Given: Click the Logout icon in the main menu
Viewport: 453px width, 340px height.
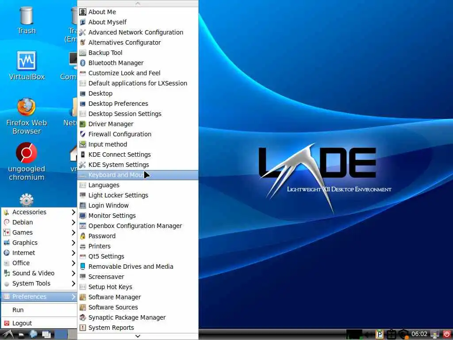Looking at the screenshot, I should [x=7, y=323].
